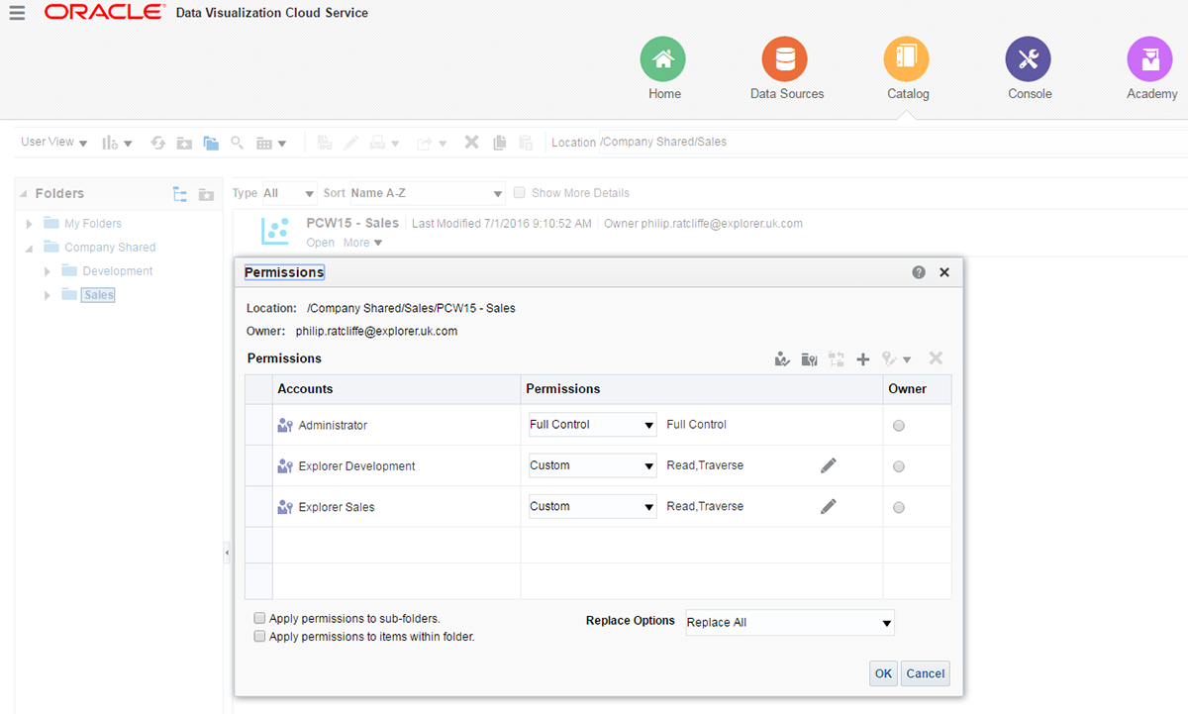Screen dimensions: 1188x714
Task: Click the grayed delete X above Owner column
Action: tap(936, 358)
